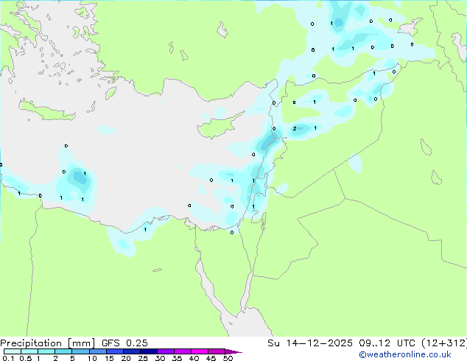467x361 pixels.
Task: Click the "(12+312)" forecast offset text
Action: [x=444, y=343]
